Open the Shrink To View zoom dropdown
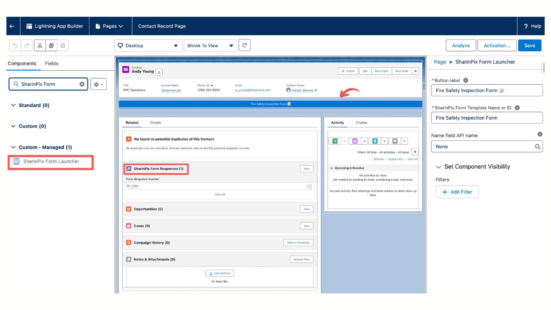 [210, 46]
